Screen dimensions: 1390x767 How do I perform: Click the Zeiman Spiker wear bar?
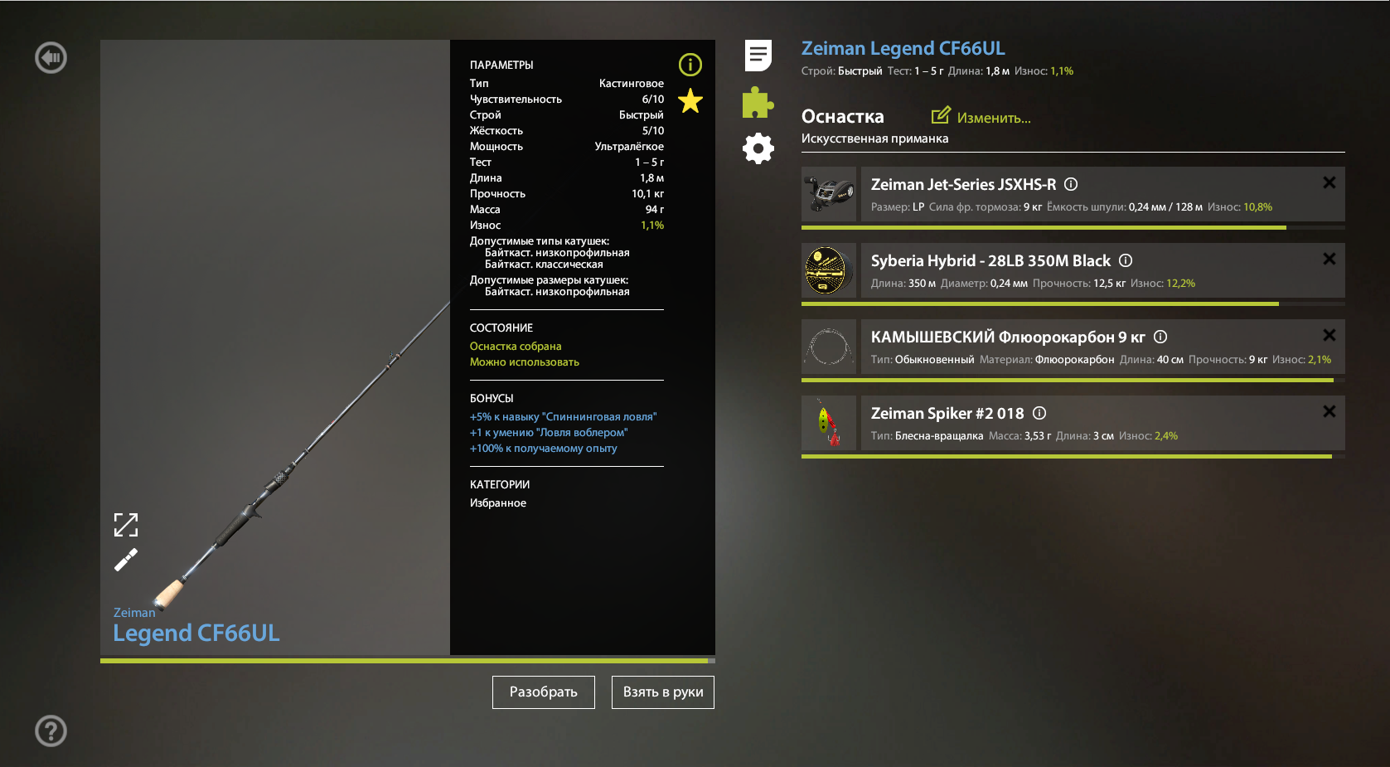point(1073,456)
